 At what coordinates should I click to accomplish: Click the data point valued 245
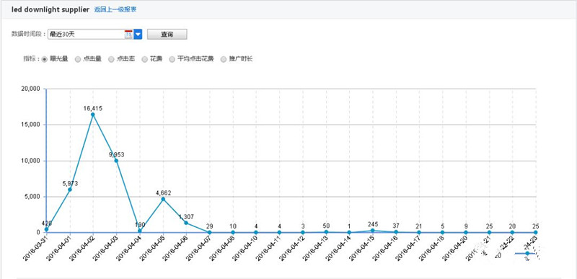(373, 231)
